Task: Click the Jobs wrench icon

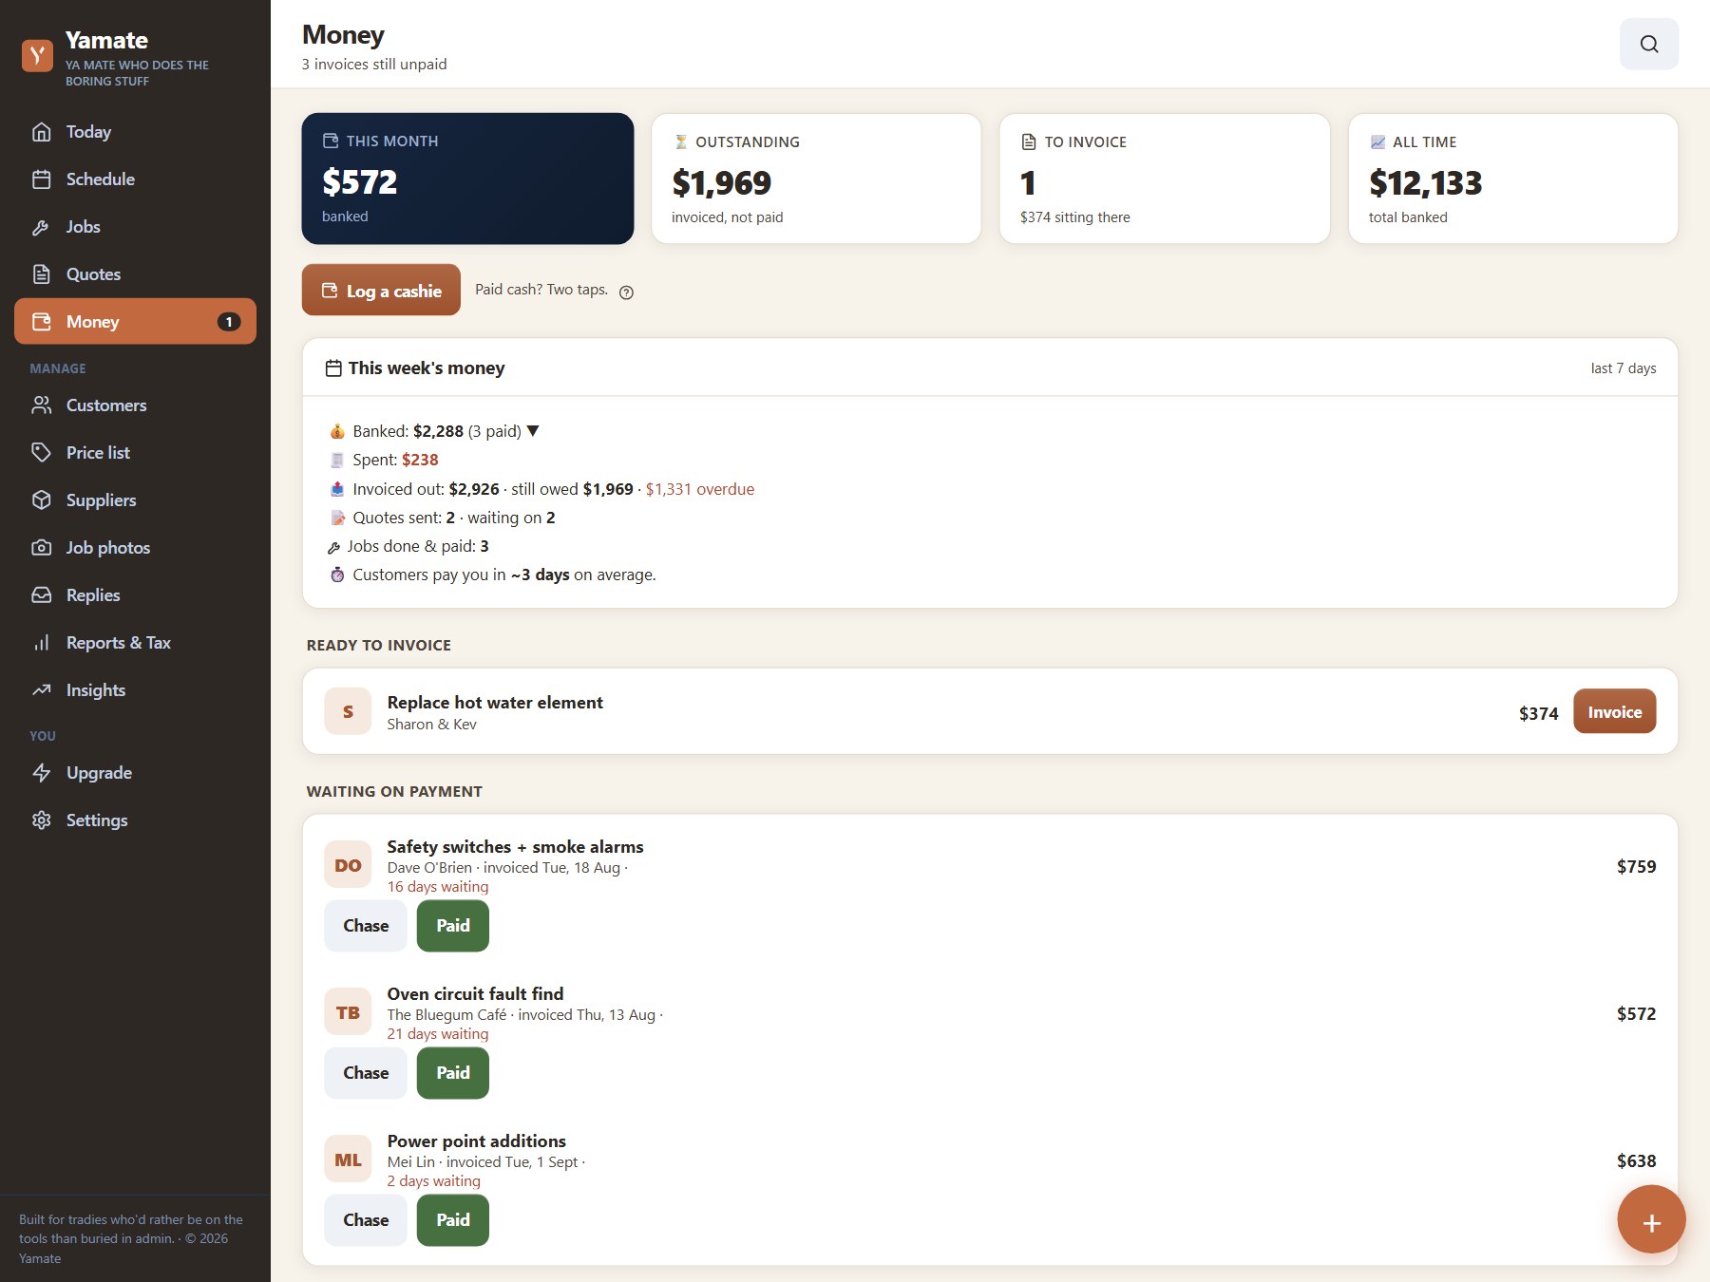Action: (x=42, y=227)
